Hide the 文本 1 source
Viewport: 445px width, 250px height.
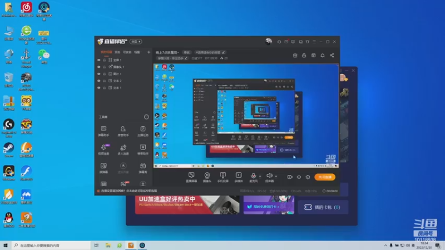tap(99, 88)
